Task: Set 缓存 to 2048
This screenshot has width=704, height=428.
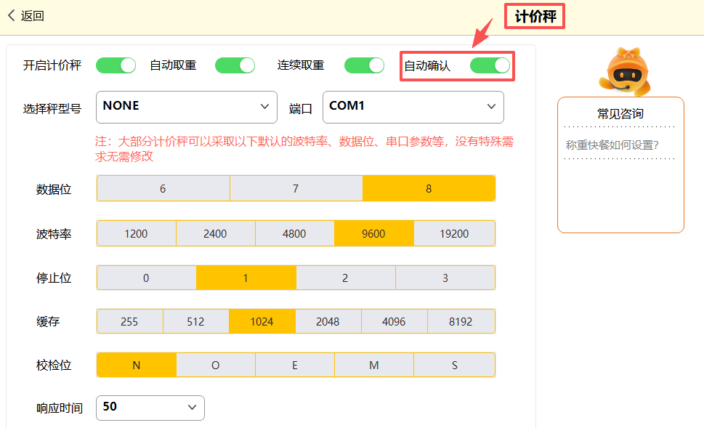Action: (x=328, y=321)
